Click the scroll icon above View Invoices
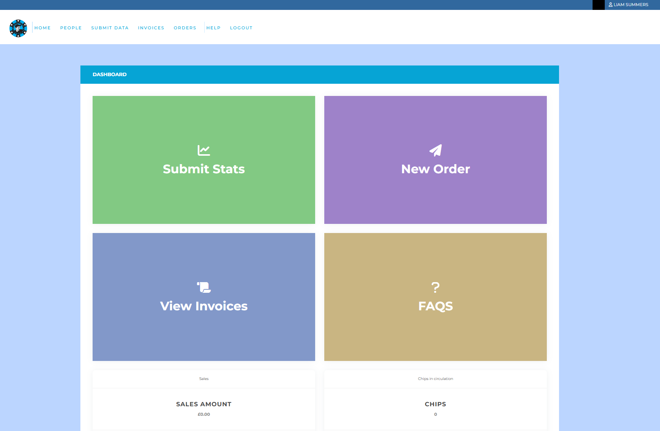The image size is (660, 431). [x=204, y=287]
